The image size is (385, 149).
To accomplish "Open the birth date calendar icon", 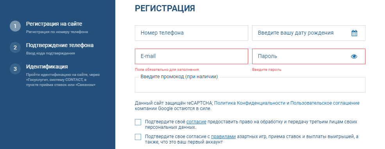I will (x=354, y=33).
